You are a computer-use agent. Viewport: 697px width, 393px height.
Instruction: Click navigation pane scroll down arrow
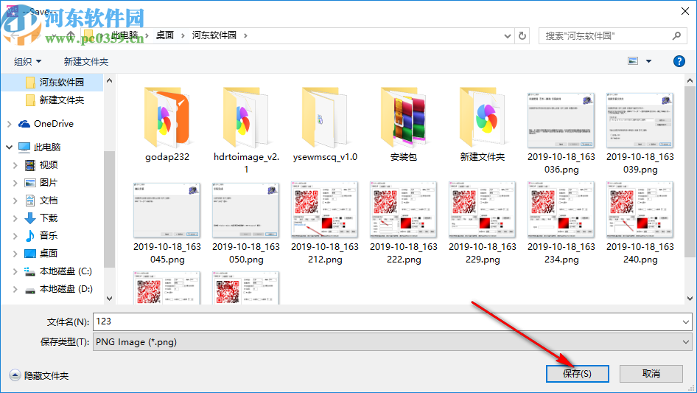[109, 299]
